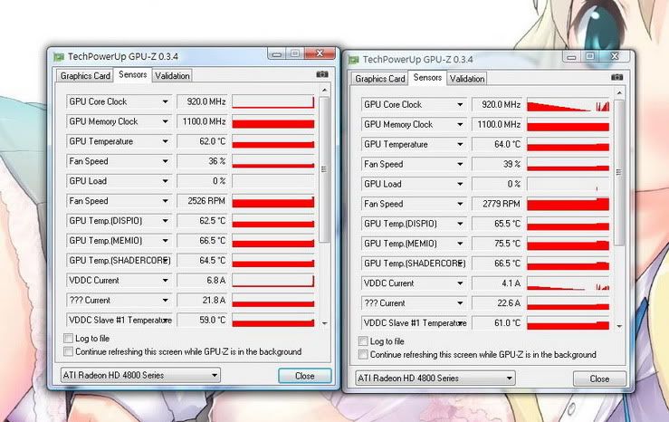Open ATI Radeon HD 4800 selector in left window
The height and width of the screenshot is (422, 669).
(142, 375)
